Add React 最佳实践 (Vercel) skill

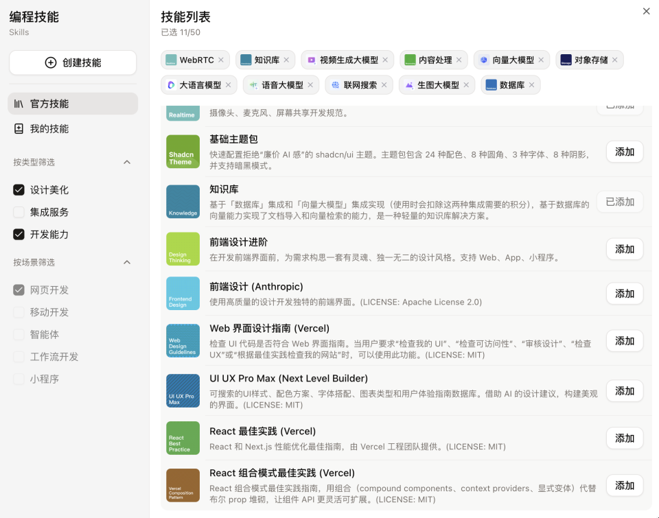(625, 438)
